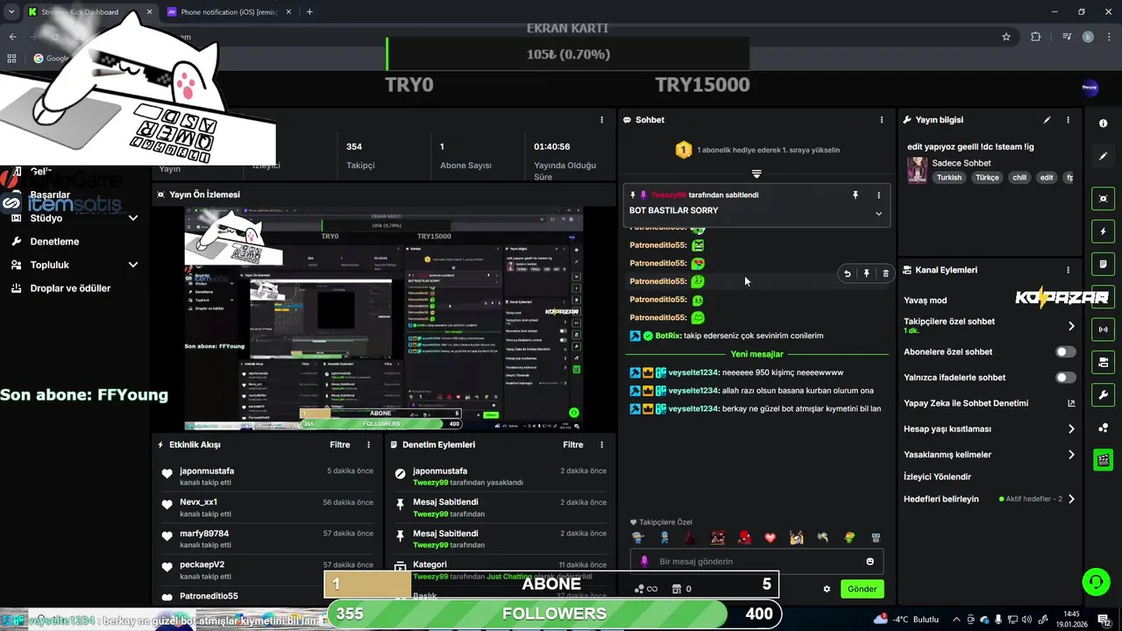1122x631 pixels.
Task: Select the red heart emote
Action: [x=770, y=538]
